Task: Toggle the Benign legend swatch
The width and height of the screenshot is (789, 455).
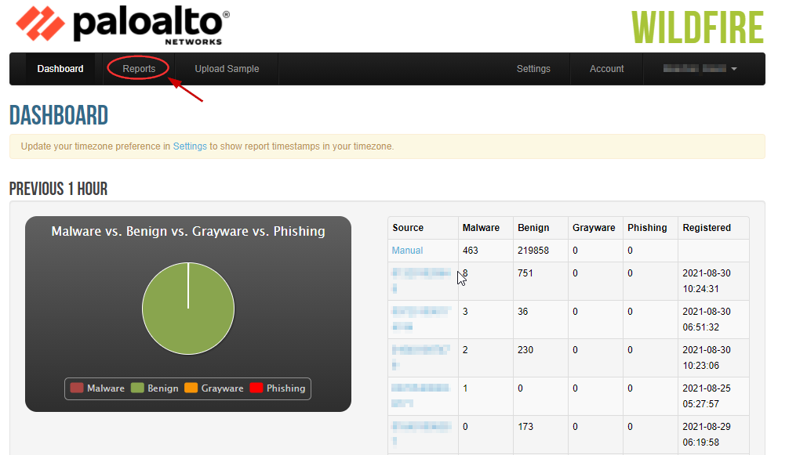Action: (137, 388)
